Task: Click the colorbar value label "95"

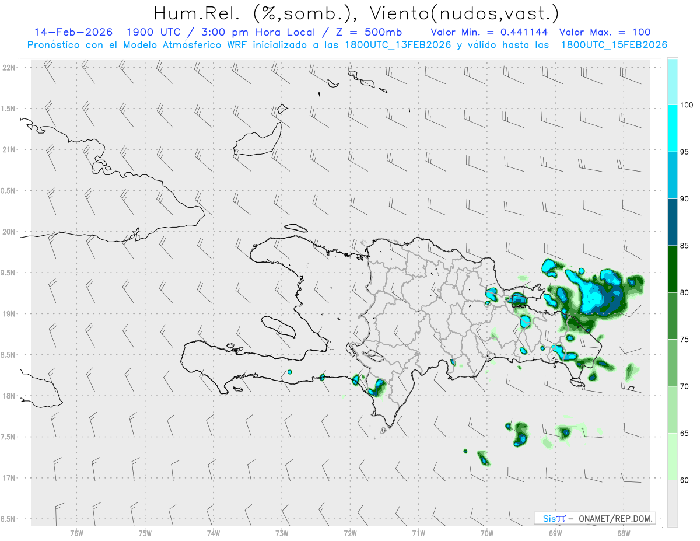Action: tap(685, 152)
